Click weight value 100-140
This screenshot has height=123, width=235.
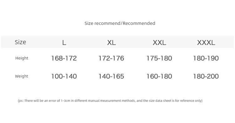tap(64, 76)
